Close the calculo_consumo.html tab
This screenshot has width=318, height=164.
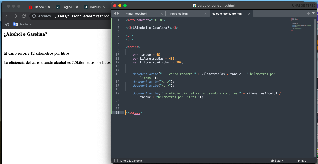249,14
